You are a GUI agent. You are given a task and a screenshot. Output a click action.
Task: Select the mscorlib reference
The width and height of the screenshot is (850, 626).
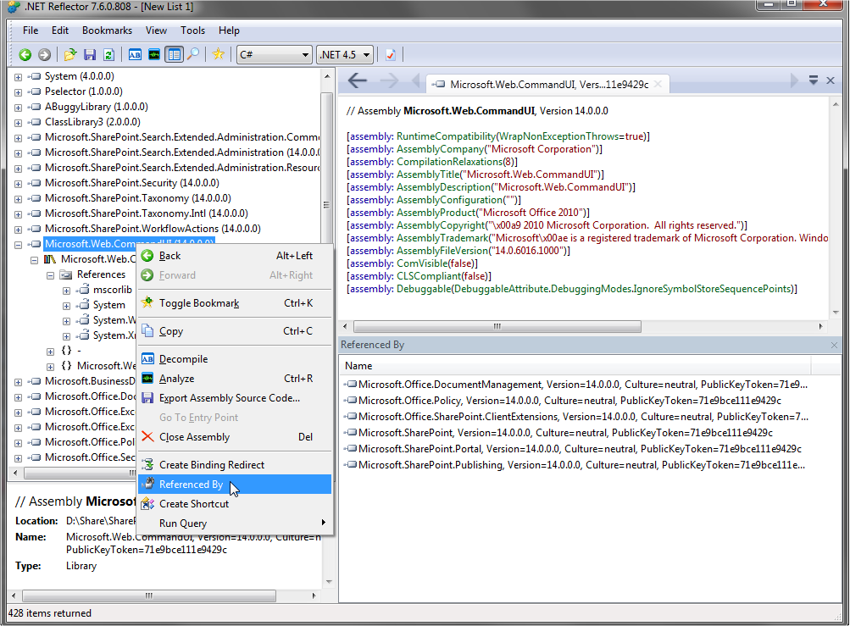coord(112,290)
